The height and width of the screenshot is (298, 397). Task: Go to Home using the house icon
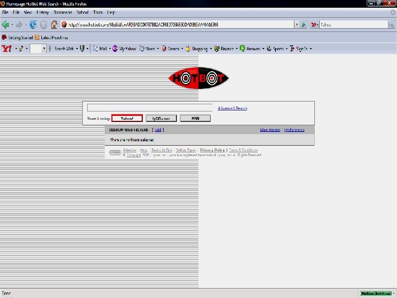pos(54,25)
